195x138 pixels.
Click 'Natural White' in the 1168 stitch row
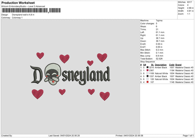tap(162, 73)
